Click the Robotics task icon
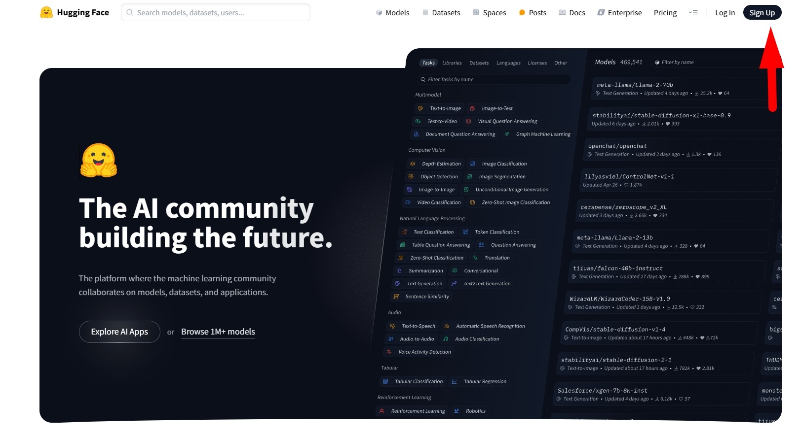The width and height of the screenshot is (800, 435). point(457,411)
